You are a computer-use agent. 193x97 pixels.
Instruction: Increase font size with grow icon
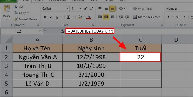tap(85, 9)
